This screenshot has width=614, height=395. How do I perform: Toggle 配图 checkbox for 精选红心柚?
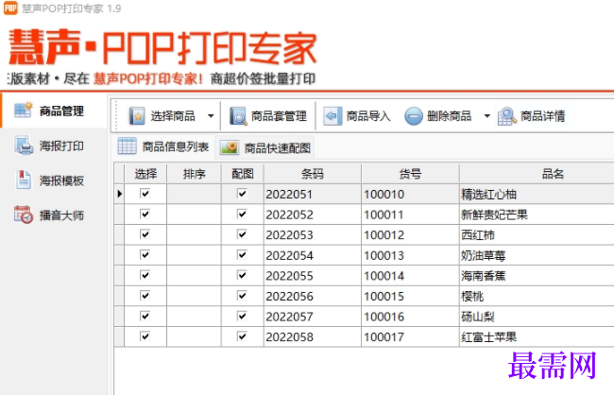(242, 194)
